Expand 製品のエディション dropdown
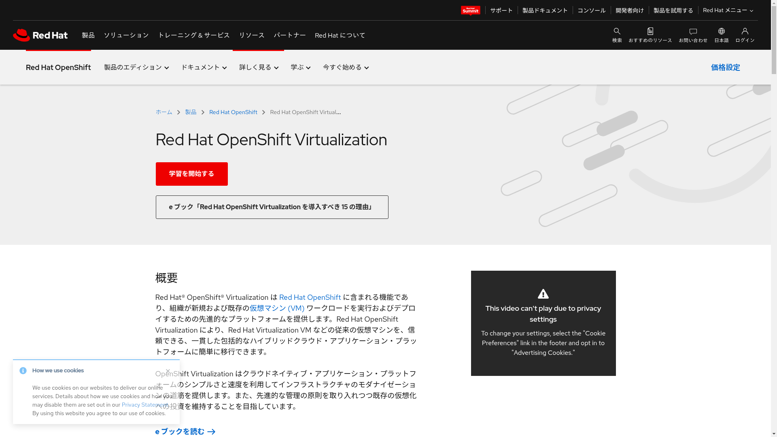This screenshot has width=777, height=437. point(136,67)
